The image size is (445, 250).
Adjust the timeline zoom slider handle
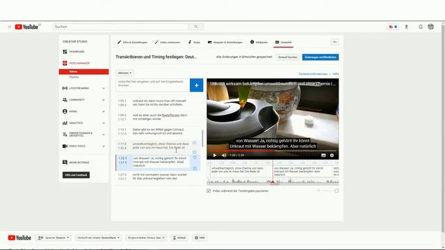click(337, 191)
